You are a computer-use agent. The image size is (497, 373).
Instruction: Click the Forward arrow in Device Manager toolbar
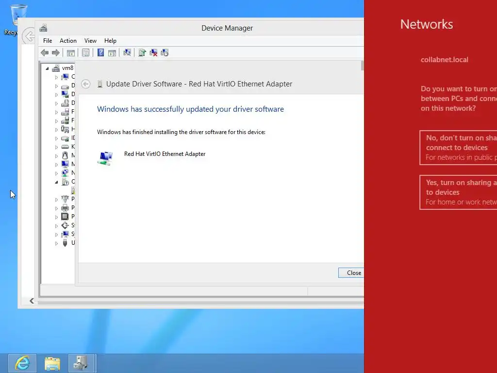point(56,52)
